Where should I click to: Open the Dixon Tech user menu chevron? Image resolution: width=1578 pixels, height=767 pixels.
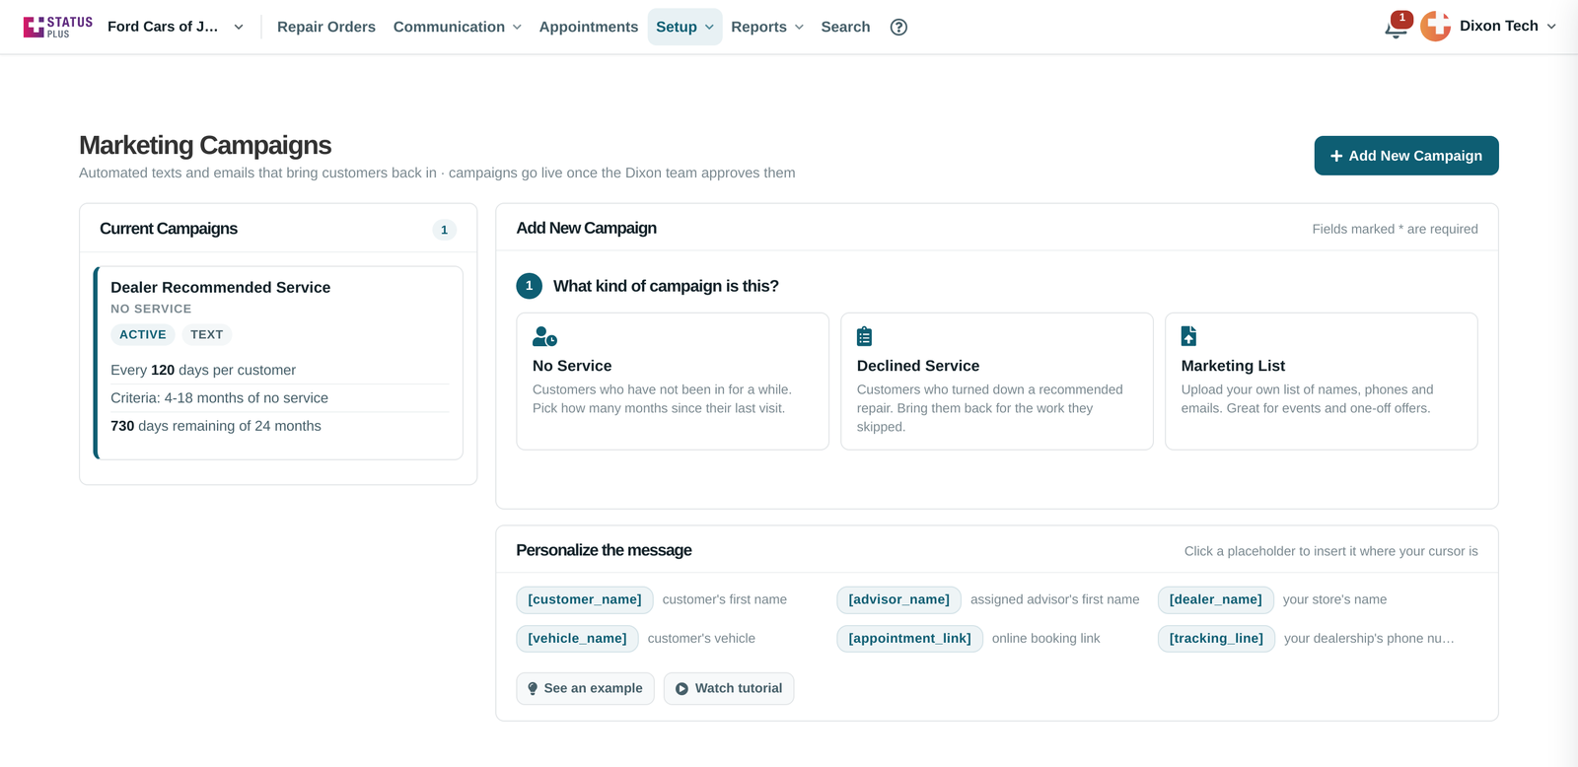coord(1551,27)
